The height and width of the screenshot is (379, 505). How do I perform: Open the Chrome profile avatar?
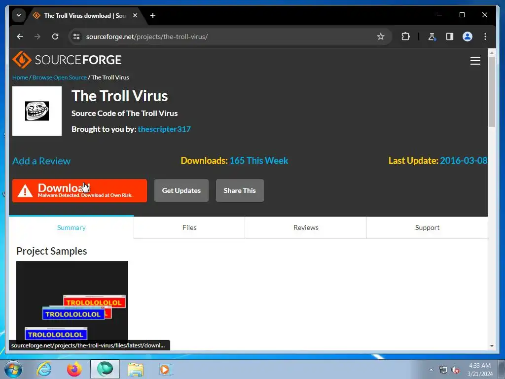pyautogui.click(x=468, y=37)
